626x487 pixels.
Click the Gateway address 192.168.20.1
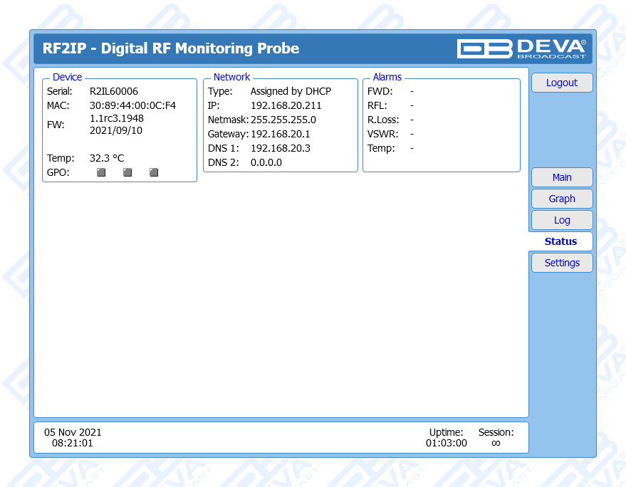tap(280, 134)
